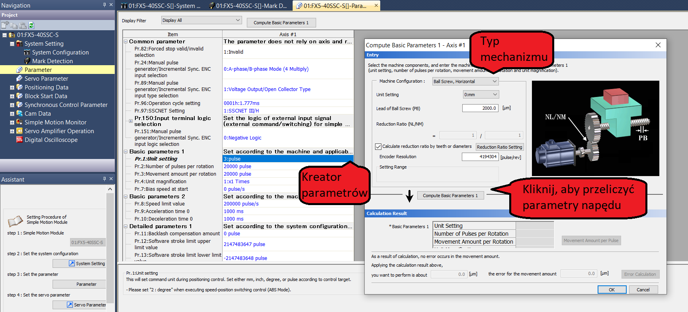Image resolution: width=688 pixels, height=312 pixels.
Task: Collapse the Common parameter group
Action: pyautogui.click(x=126, y=41)
